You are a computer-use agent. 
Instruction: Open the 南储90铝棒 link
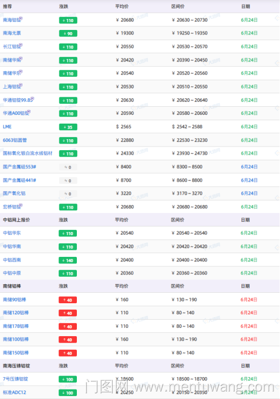click(x=14, y=300)
